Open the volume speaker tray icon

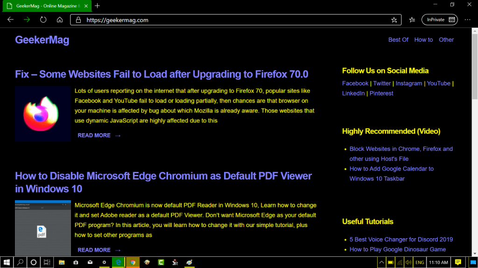tap(408, 262)
